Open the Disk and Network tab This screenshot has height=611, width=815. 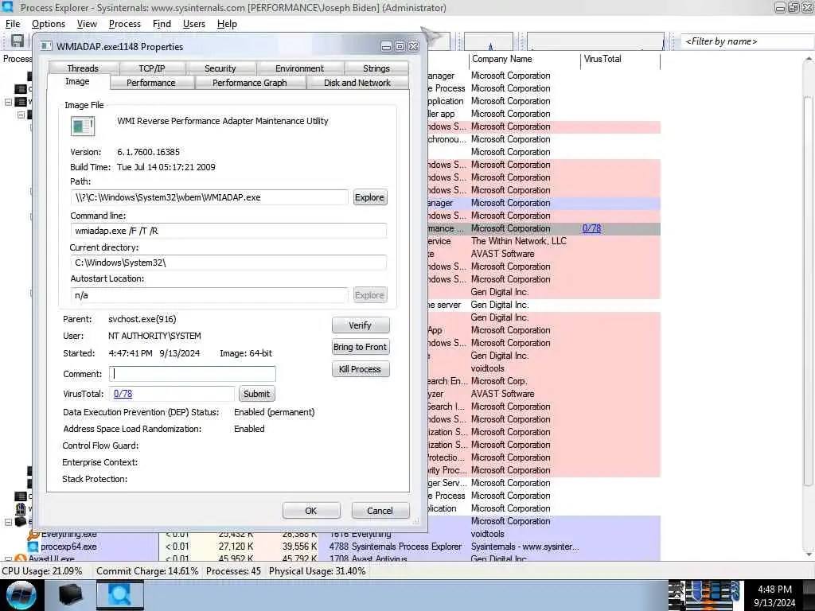click(x=357, y=83)
